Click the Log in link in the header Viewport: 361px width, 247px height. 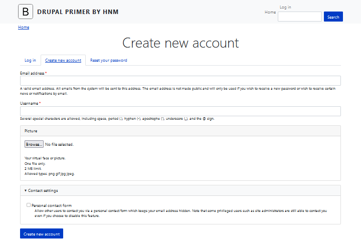click(285, 7)
